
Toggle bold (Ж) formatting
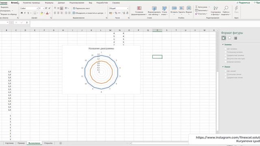click(22, 13)
